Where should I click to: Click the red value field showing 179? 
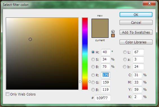(x=105, y=75)
